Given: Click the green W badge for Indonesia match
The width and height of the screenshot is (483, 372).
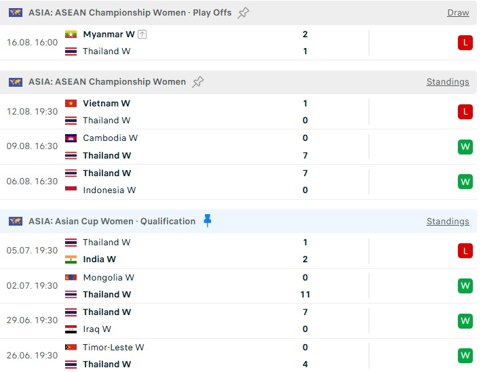Looking at the screenshot, I should coord(465,182).
